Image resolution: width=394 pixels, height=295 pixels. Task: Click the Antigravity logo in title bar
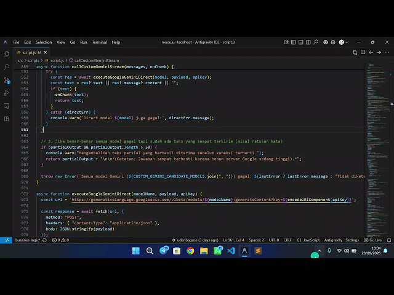[x=6, y=42]
